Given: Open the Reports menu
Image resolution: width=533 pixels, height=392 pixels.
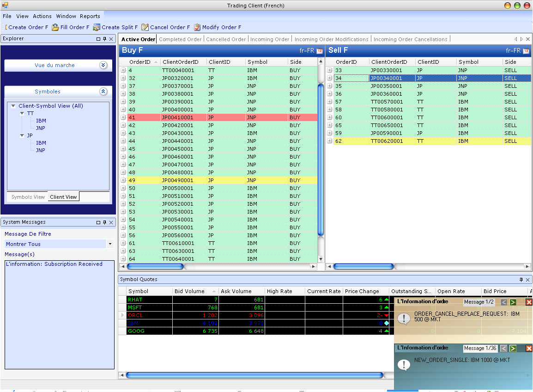Looking at the screenshot, I should pos(90,16).
